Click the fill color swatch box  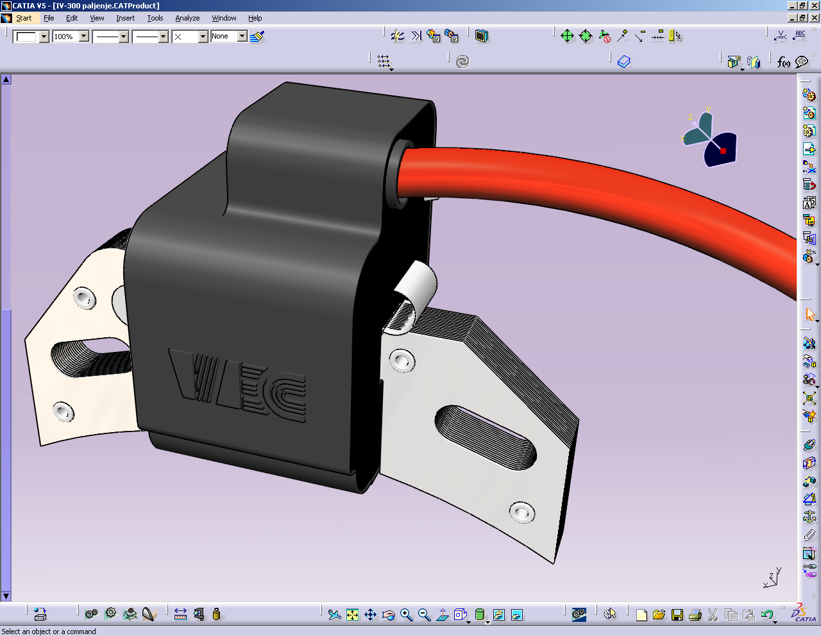pyautogui.click(x=26, y=37)
